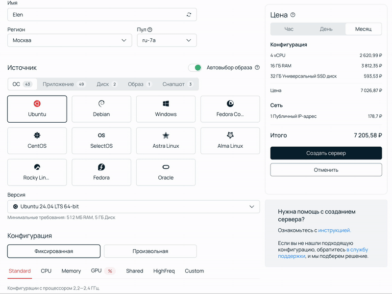Select the Oracle logo icon

click(166, 167)
